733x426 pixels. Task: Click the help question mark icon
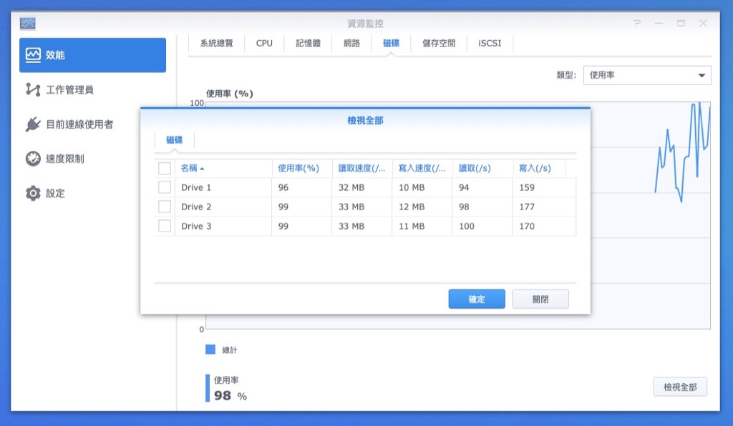pyautogui.click(x=636, y=24)
